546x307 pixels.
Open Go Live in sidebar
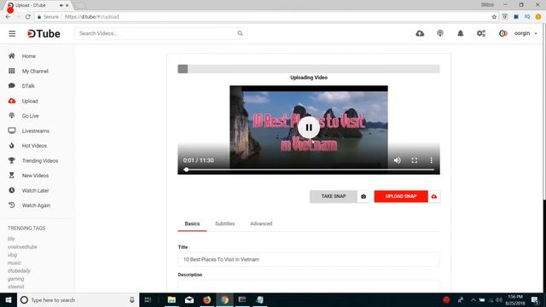(31, 116)
